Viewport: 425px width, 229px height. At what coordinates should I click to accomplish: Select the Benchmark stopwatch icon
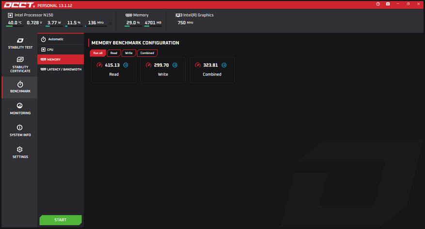20,85
